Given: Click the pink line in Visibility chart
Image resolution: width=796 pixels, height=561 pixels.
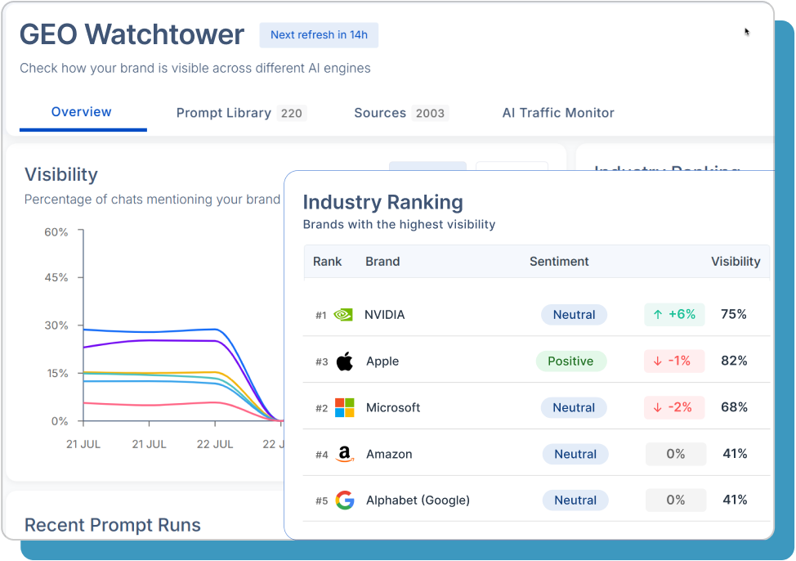Looking at the screenshot, I should click(150, 405).
